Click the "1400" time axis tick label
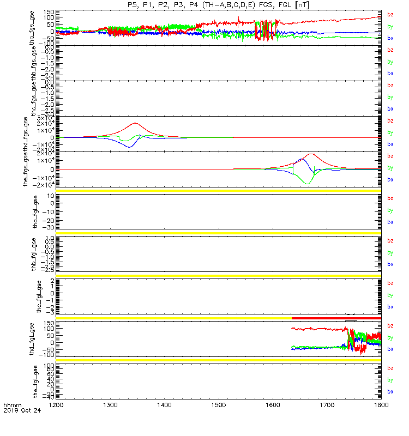409x436 pixels. (x=164, y=405)
